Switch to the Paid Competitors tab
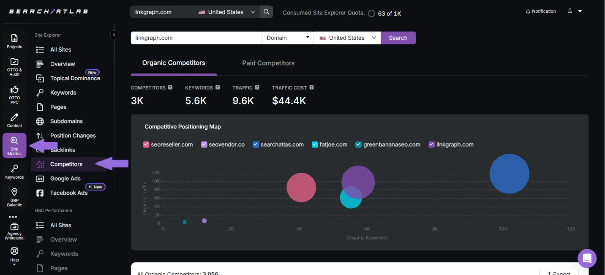 [268, 63]
